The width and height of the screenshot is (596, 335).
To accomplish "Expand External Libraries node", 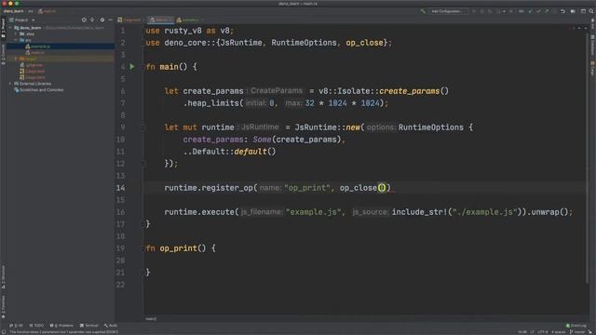I will (x=10, y=84).
